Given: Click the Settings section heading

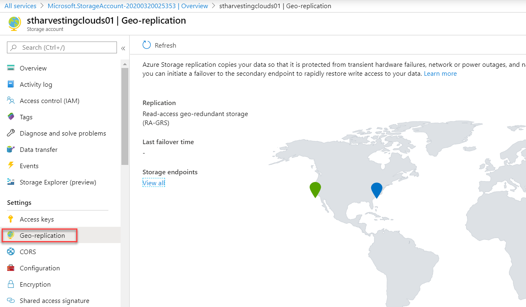Looking at the screenshot, I should pos(19,203).
